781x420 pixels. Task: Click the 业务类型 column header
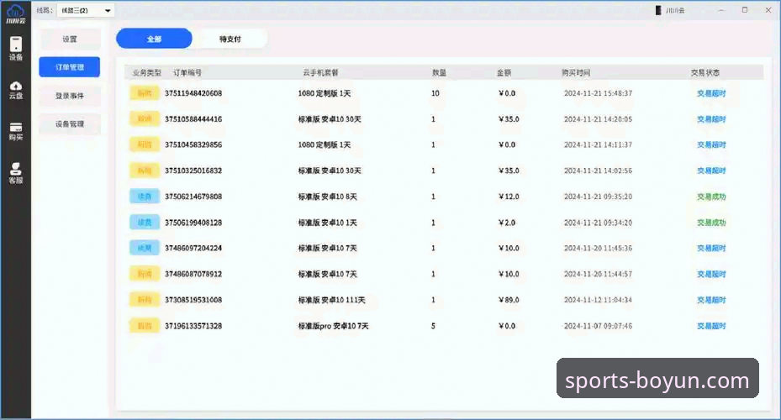point(147,72)
